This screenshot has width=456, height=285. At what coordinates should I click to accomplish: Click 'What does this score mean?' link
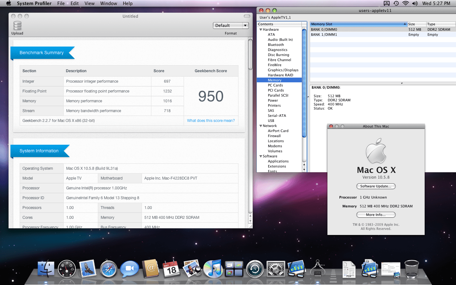211,121
